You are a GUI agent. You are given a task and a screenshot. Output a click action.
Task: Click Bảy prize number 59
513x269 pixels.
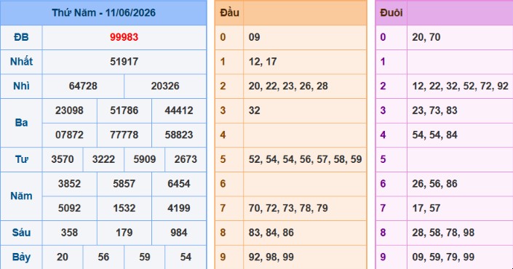point(145,257)
